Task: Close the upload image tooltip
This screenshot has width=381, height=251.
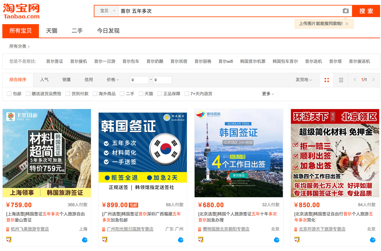Action: [347, 24]
